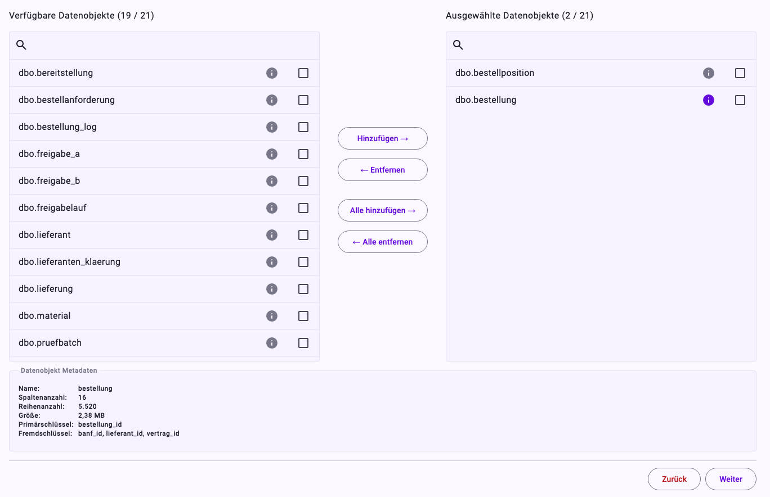Select dbo.bestellanforderung row text
Image resolution: width=770 pixels, height=497 pixels.
click(66, 100)
